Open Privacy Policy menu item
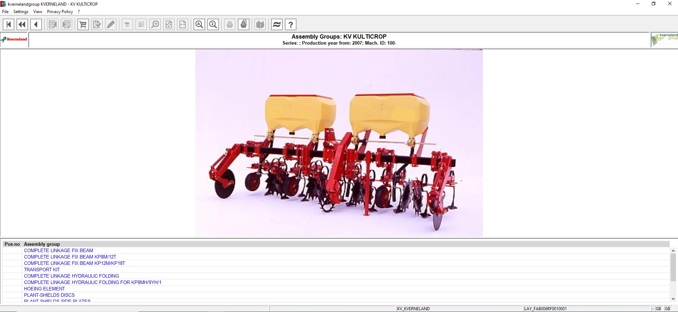Image resolution: width=678 pixels, height=312 pixels. 60,12
